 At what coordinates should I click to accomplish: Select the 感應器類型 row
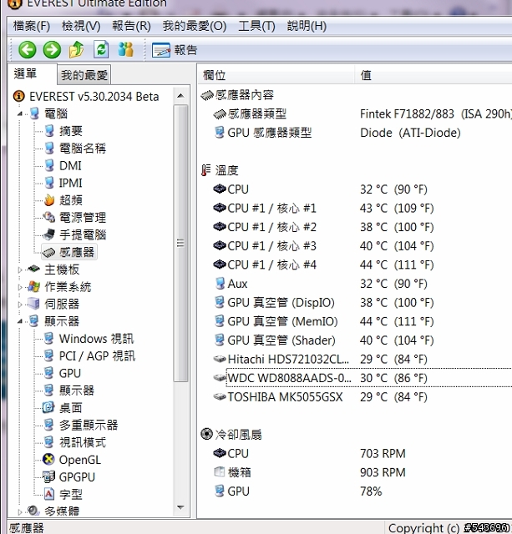coord(362,114)
